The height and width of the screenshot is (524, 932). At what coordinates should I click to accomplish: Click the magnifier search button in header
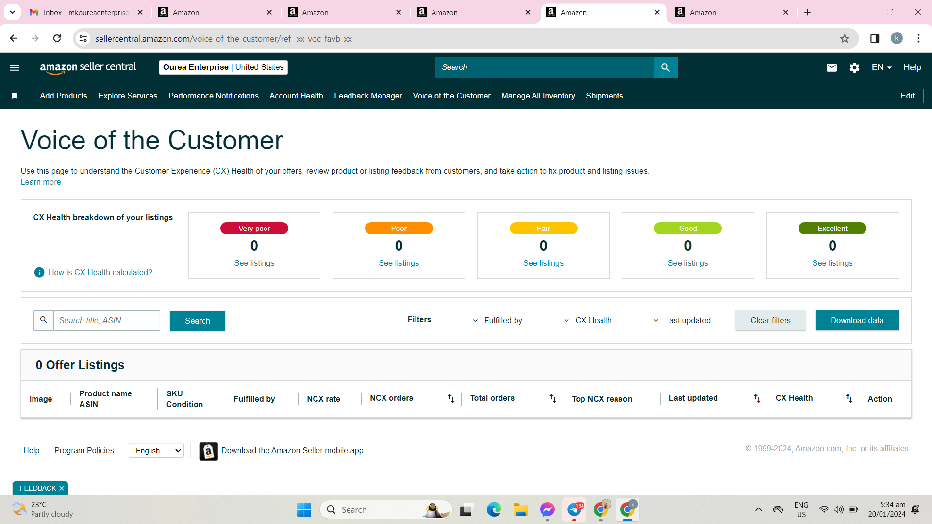pos(666,67)
